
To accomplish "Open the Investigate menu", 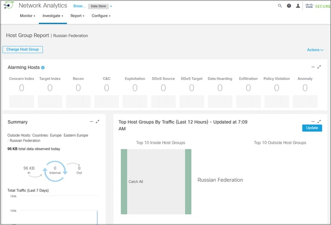I will pos(53,16).
